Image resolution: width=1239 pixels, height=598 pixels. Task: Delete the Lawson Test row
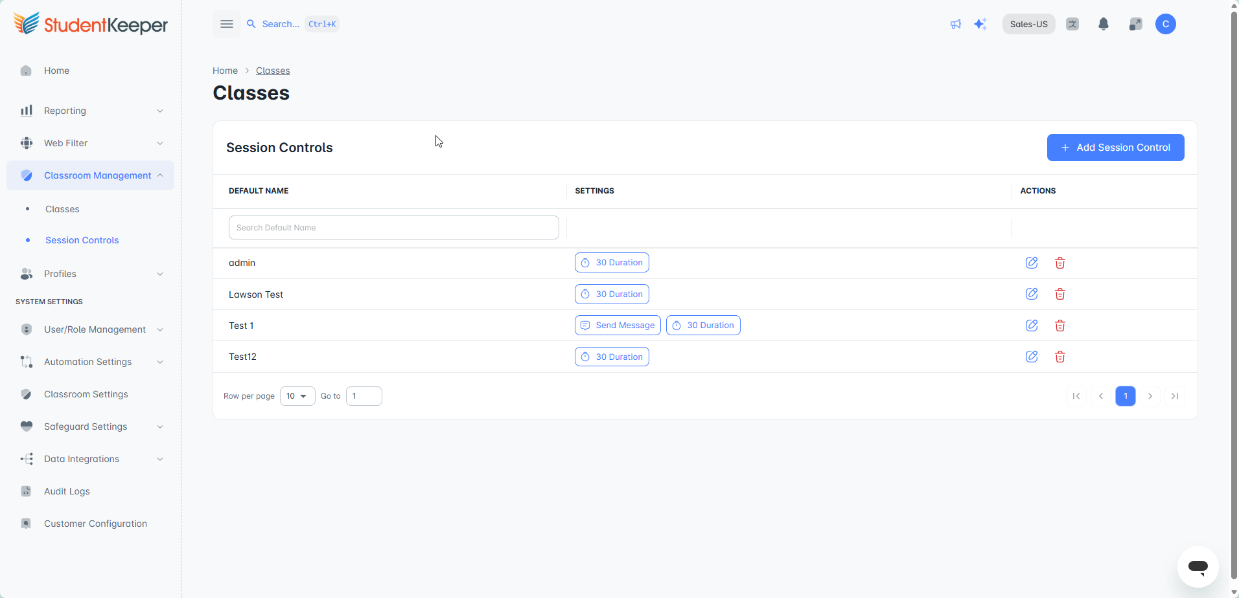pyautogui.click(x=1060, y=294)
